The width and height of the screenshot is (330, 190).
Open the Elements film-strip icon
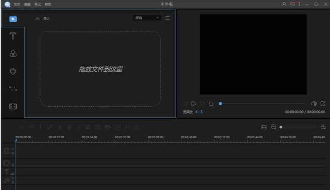(x=13, y=106)
